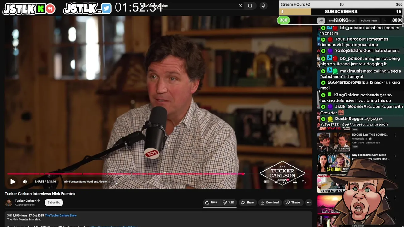Share the video
The image size is (404, 227).
(247, 202)
